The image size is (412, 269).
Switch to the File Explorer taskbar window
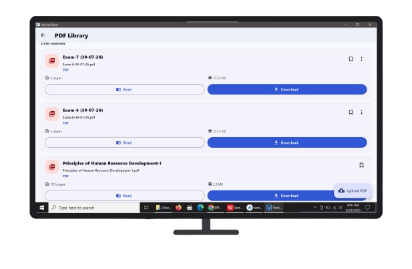(x=163, y=208)
